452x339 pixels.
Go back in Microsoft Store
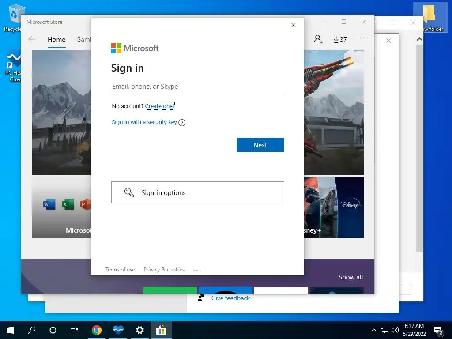[x=32, y=39]
